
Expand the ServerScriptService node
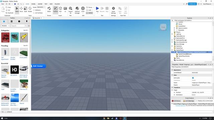(172, 42)
